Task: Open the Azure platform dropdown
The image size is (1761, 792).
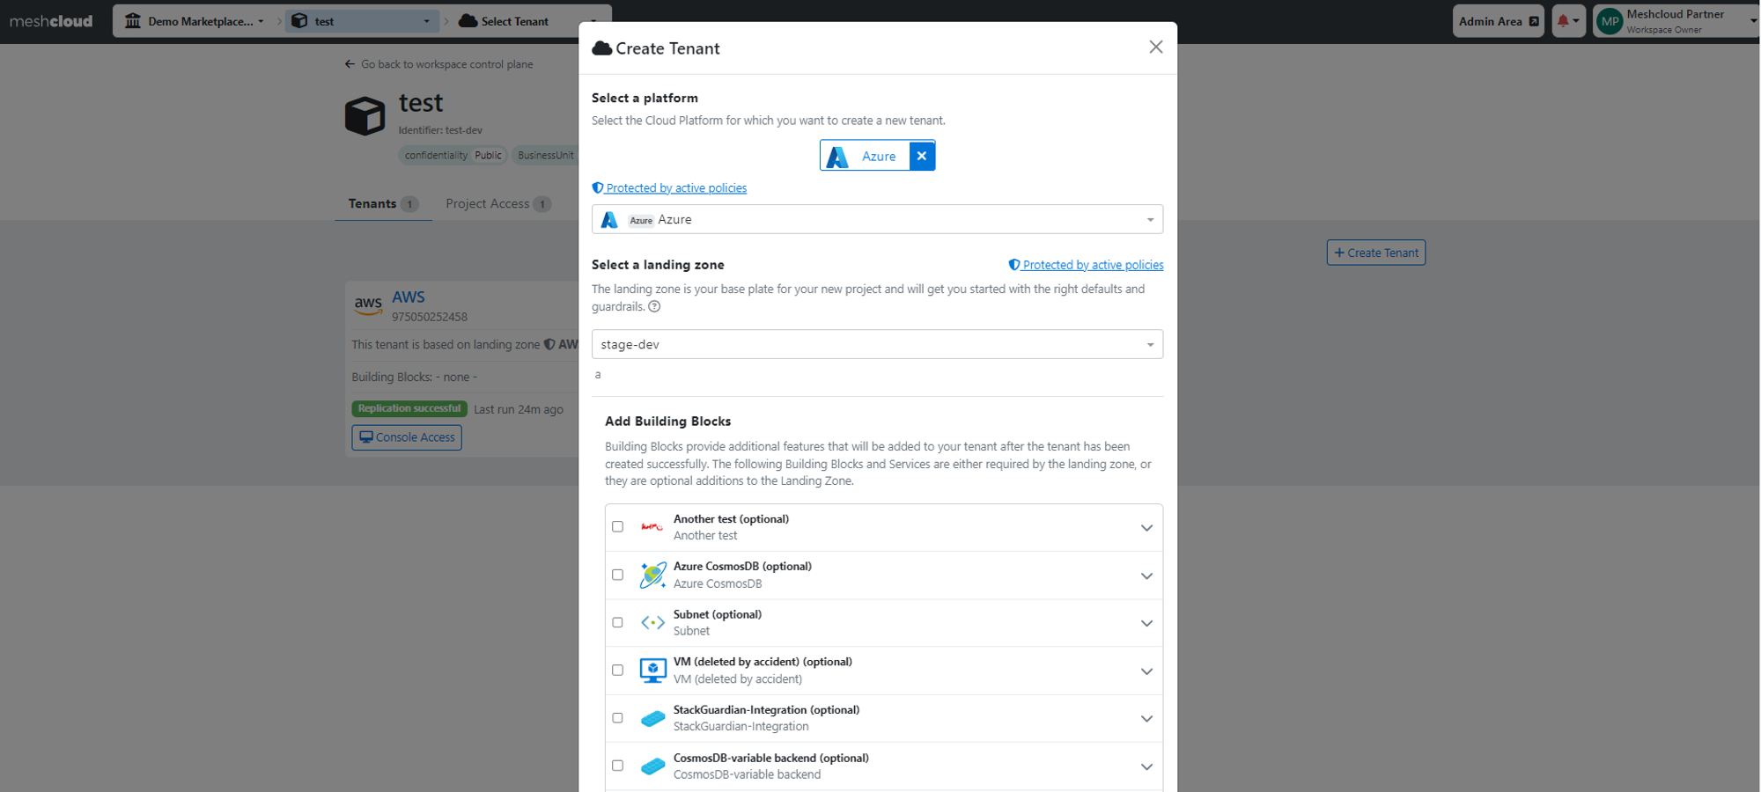Action: pos(877,219)
